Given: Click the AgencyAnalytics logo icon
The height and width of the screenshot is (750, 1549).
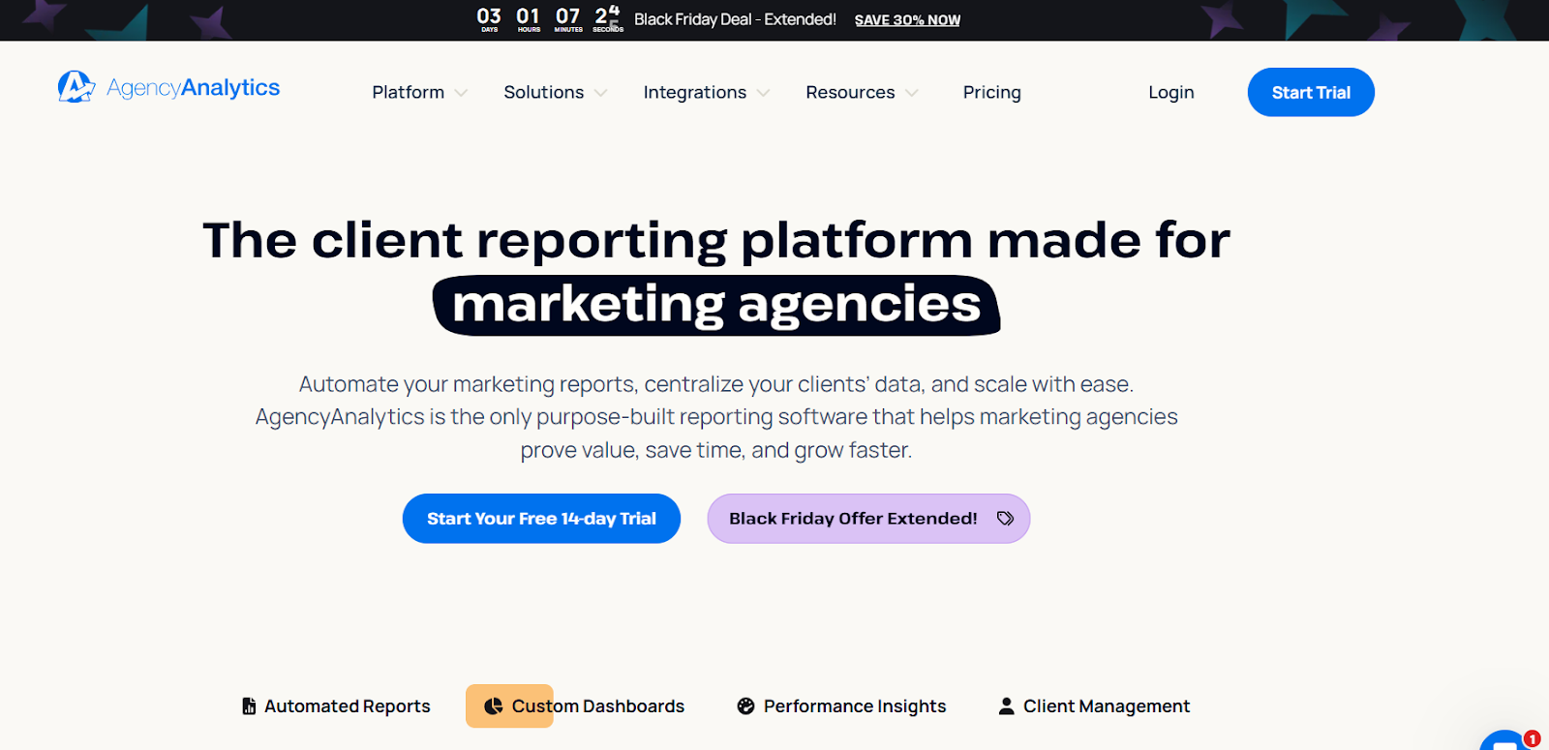Looking at the screenshot, I should (76, 87).
